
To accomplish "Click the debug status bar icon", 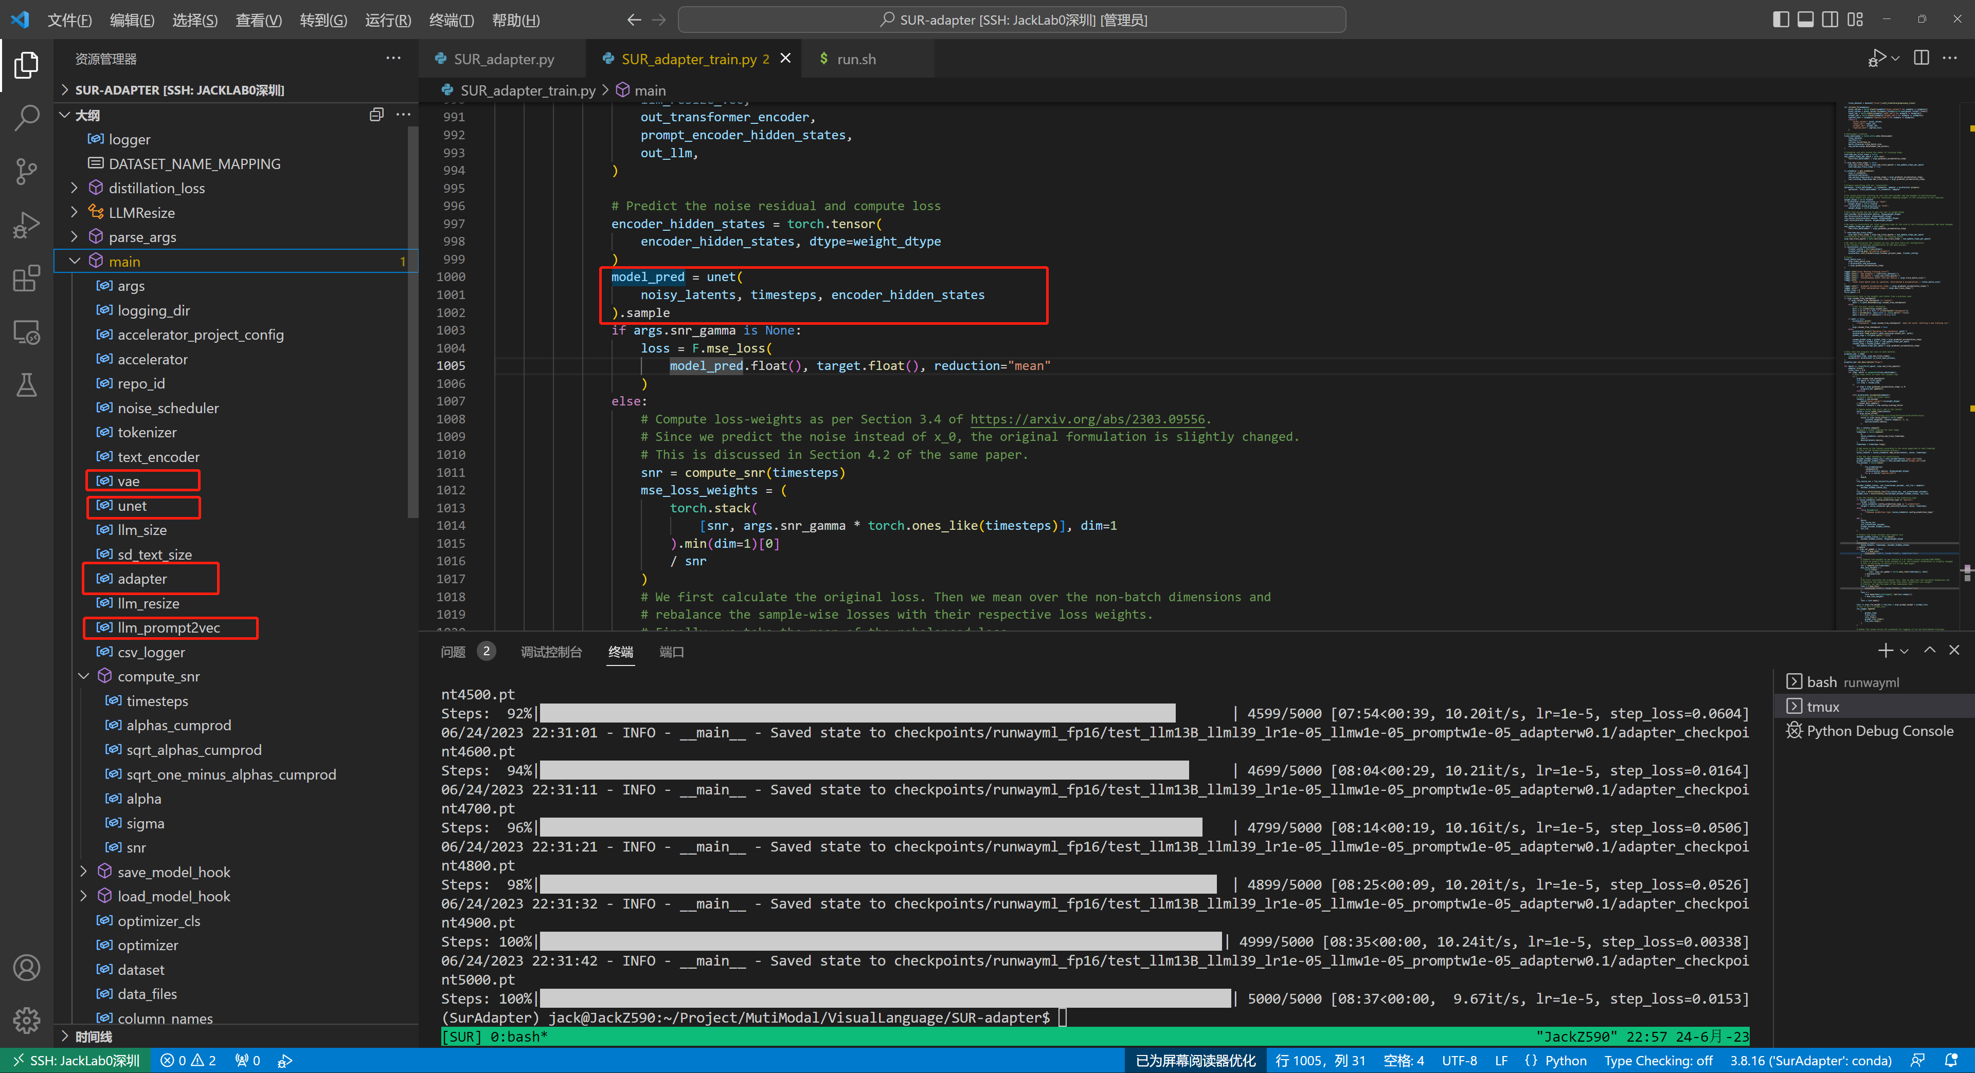I will [284, 1061].
